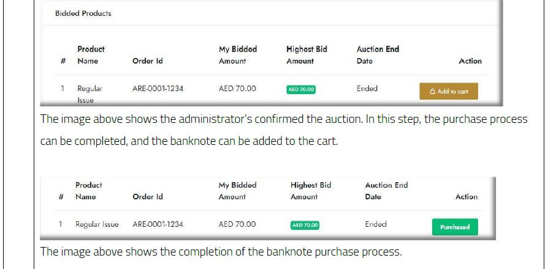Click My Bidded Amount header under Bidded Products

tap(238, 55)
